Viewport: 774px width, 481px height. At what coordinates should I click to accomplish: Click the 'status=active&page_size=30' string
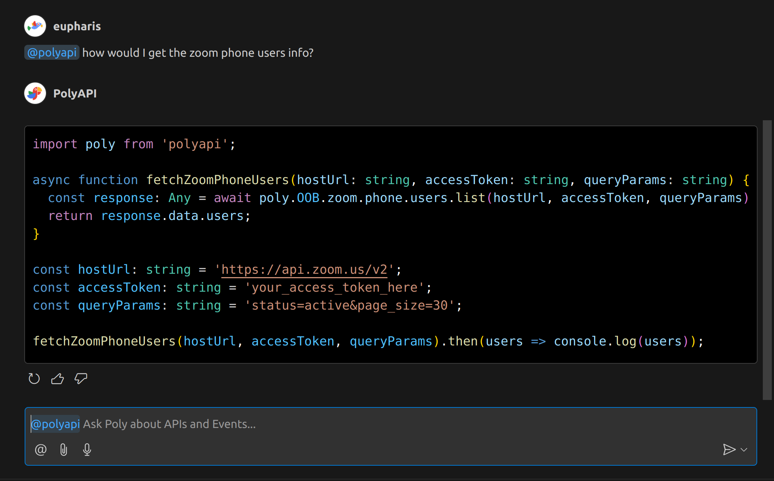pyautogui.click(x=349, y=305)
